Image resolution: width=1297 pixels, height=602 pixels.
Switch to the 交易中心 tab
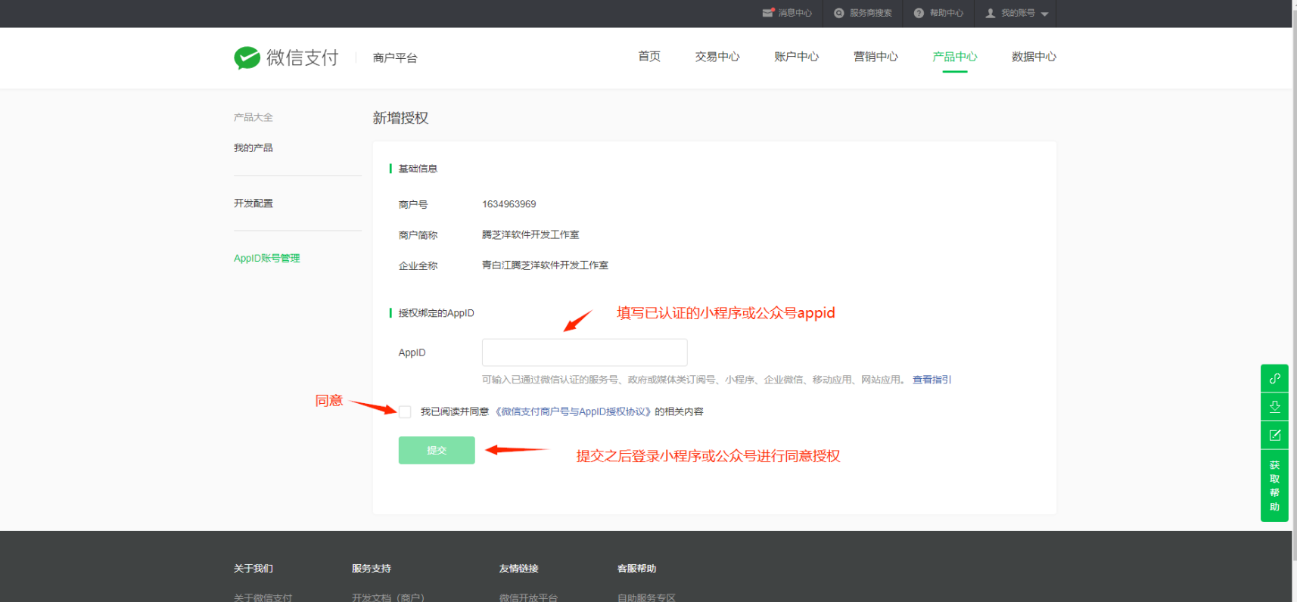[x=717, y=57]
